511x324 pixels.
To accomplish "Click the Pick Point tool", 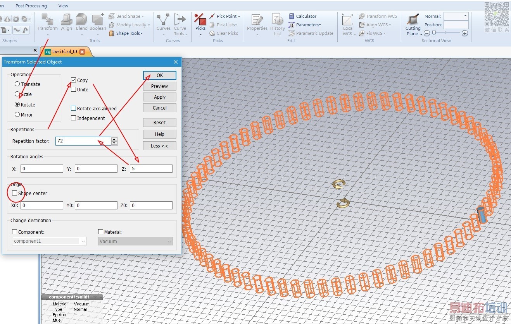I will click(225, 16).
